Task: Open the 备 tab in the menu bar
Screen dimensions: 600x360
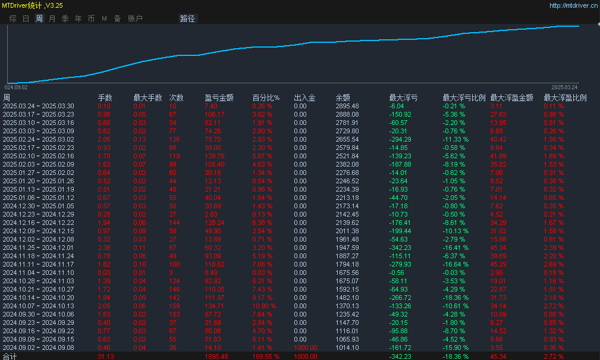Action: [x=117, y=18]
